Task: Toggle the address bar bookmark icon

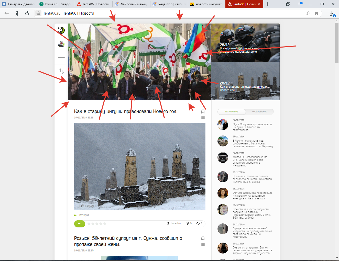Action: click(316, 13)
